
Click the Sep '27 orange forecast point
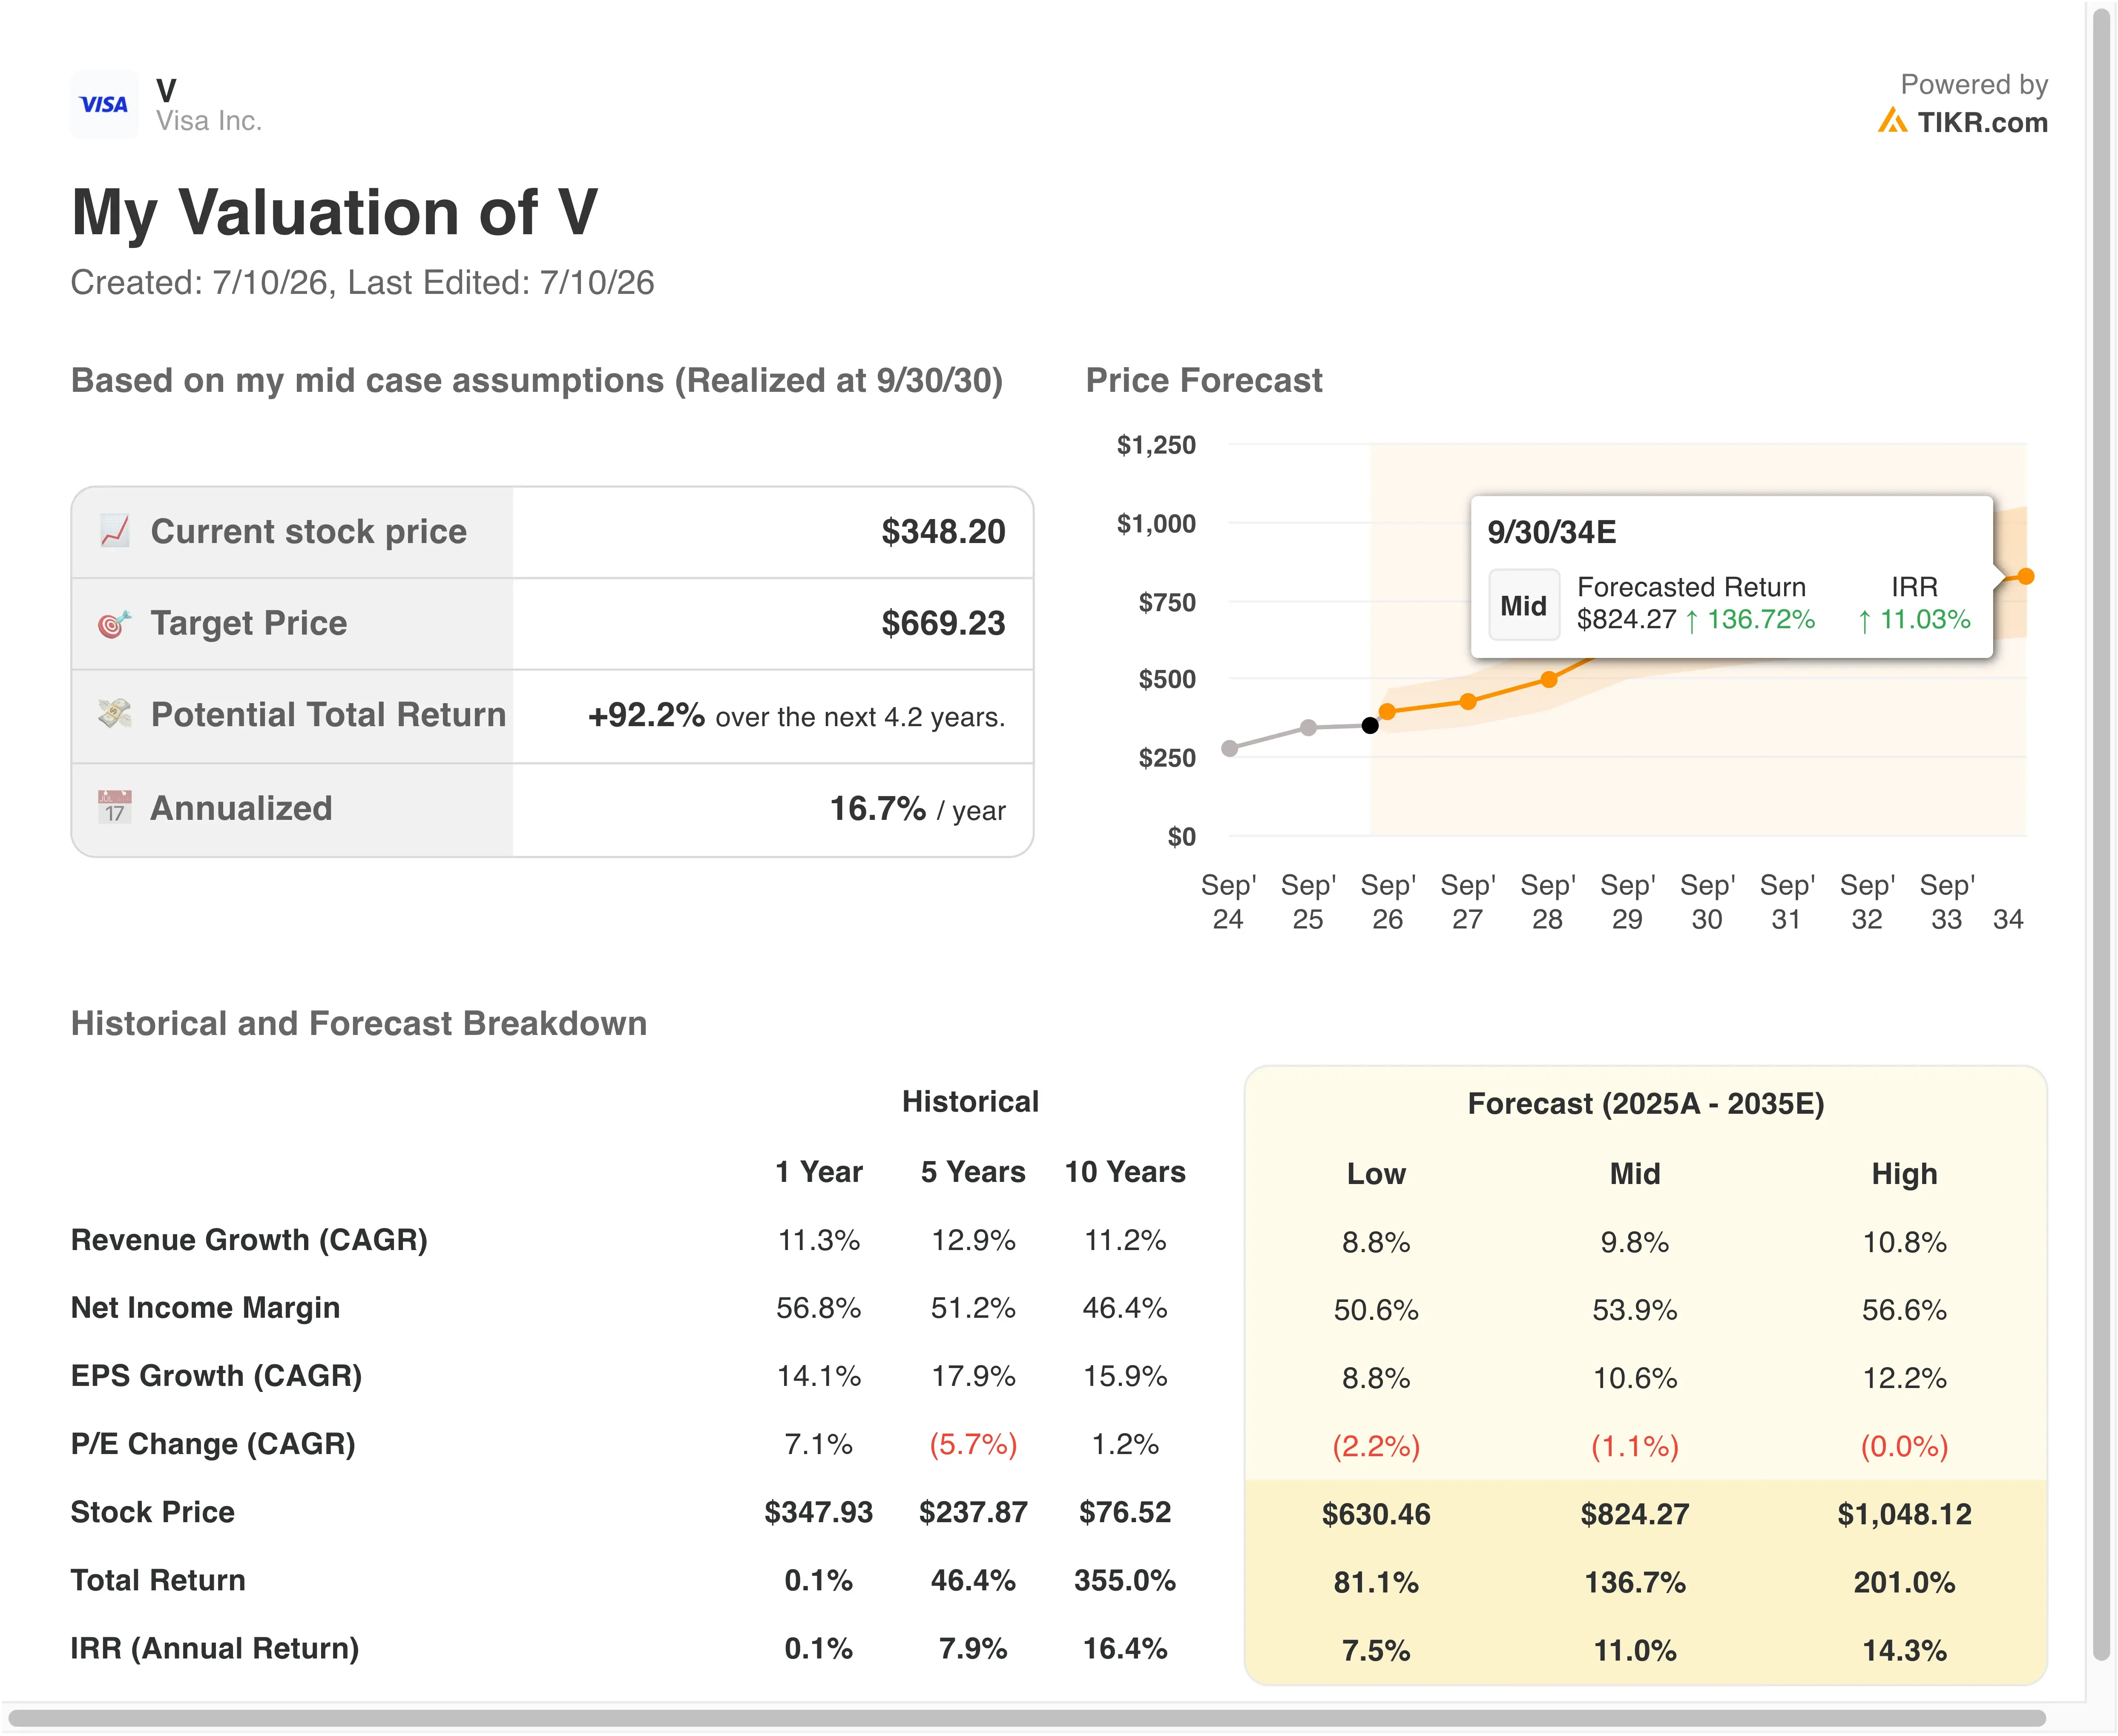pos(1468,701)
